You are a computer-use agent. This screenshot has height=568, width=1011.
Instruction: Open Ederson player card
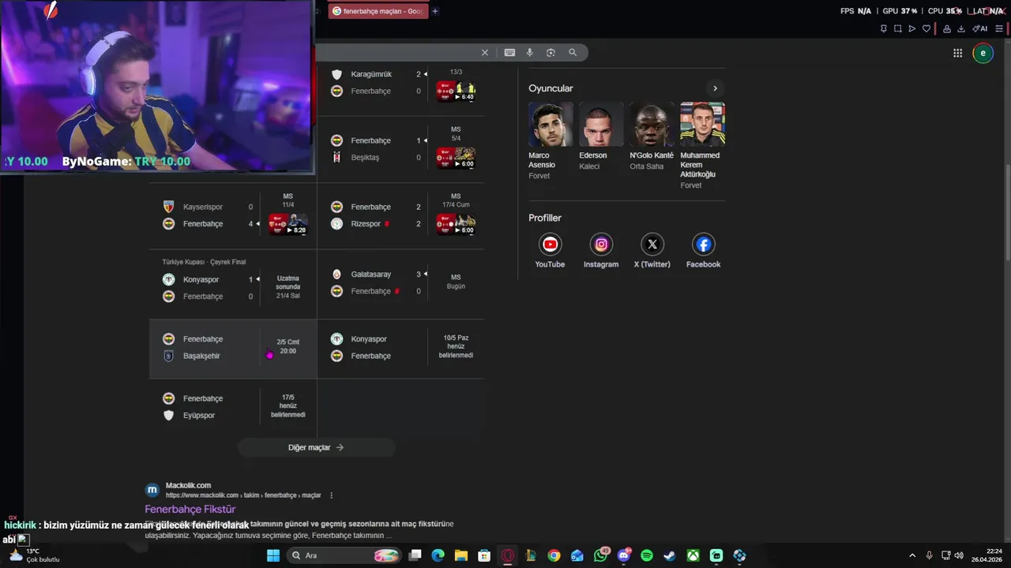tap(600, 136)
